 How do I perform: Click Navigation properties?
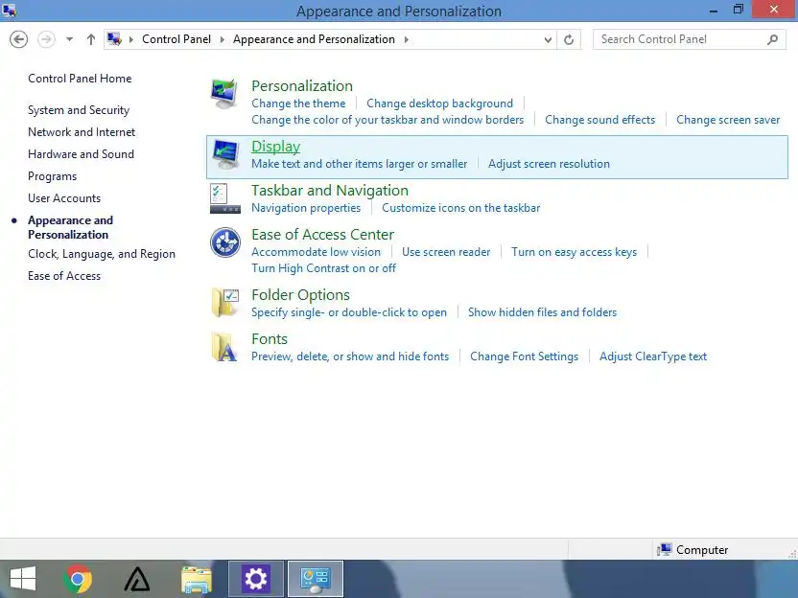point(306,208)
